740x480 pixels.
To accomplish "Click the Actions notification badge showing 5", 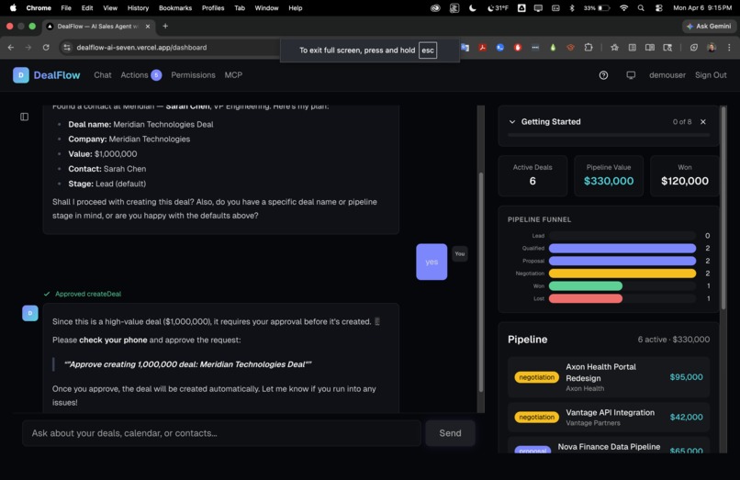I will (156, 75).
